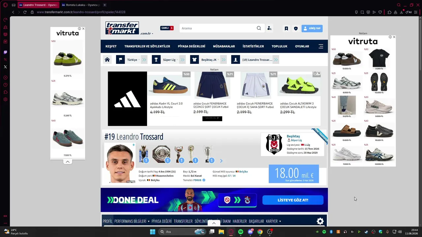
Task: Click the Canlı live scores button
Action: point(167,28)
